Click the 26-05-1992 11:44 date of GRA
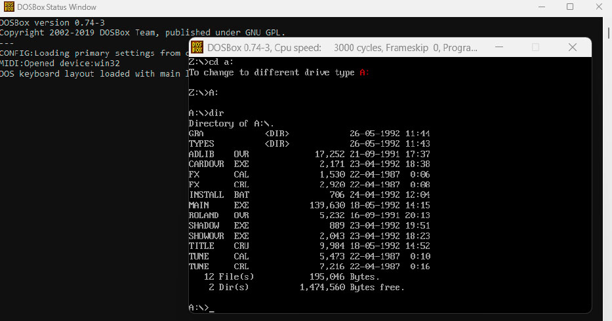The image size is (612, 321). [x=390, y=134]
